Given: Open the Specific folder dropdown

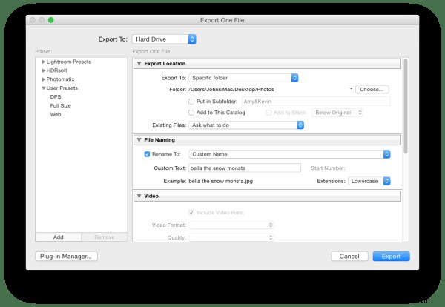Looking at the screenshot, I should [x=244, y=77].
